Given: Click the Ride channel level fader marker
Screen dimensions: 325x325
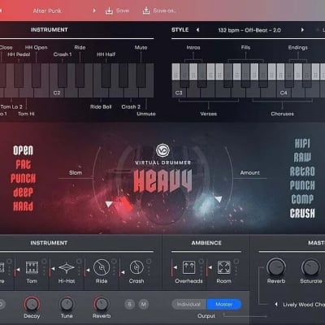Looking at the screenshot, I should [88, 270].
